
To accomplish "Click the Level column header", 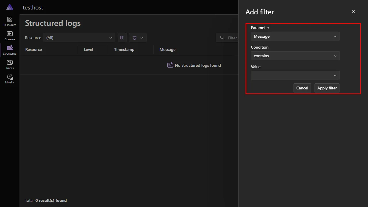I will tap(88, 49).
